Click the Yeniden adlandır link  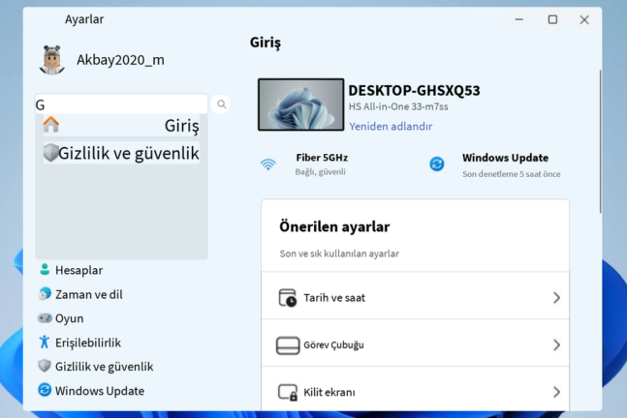(x=391, y=127)
